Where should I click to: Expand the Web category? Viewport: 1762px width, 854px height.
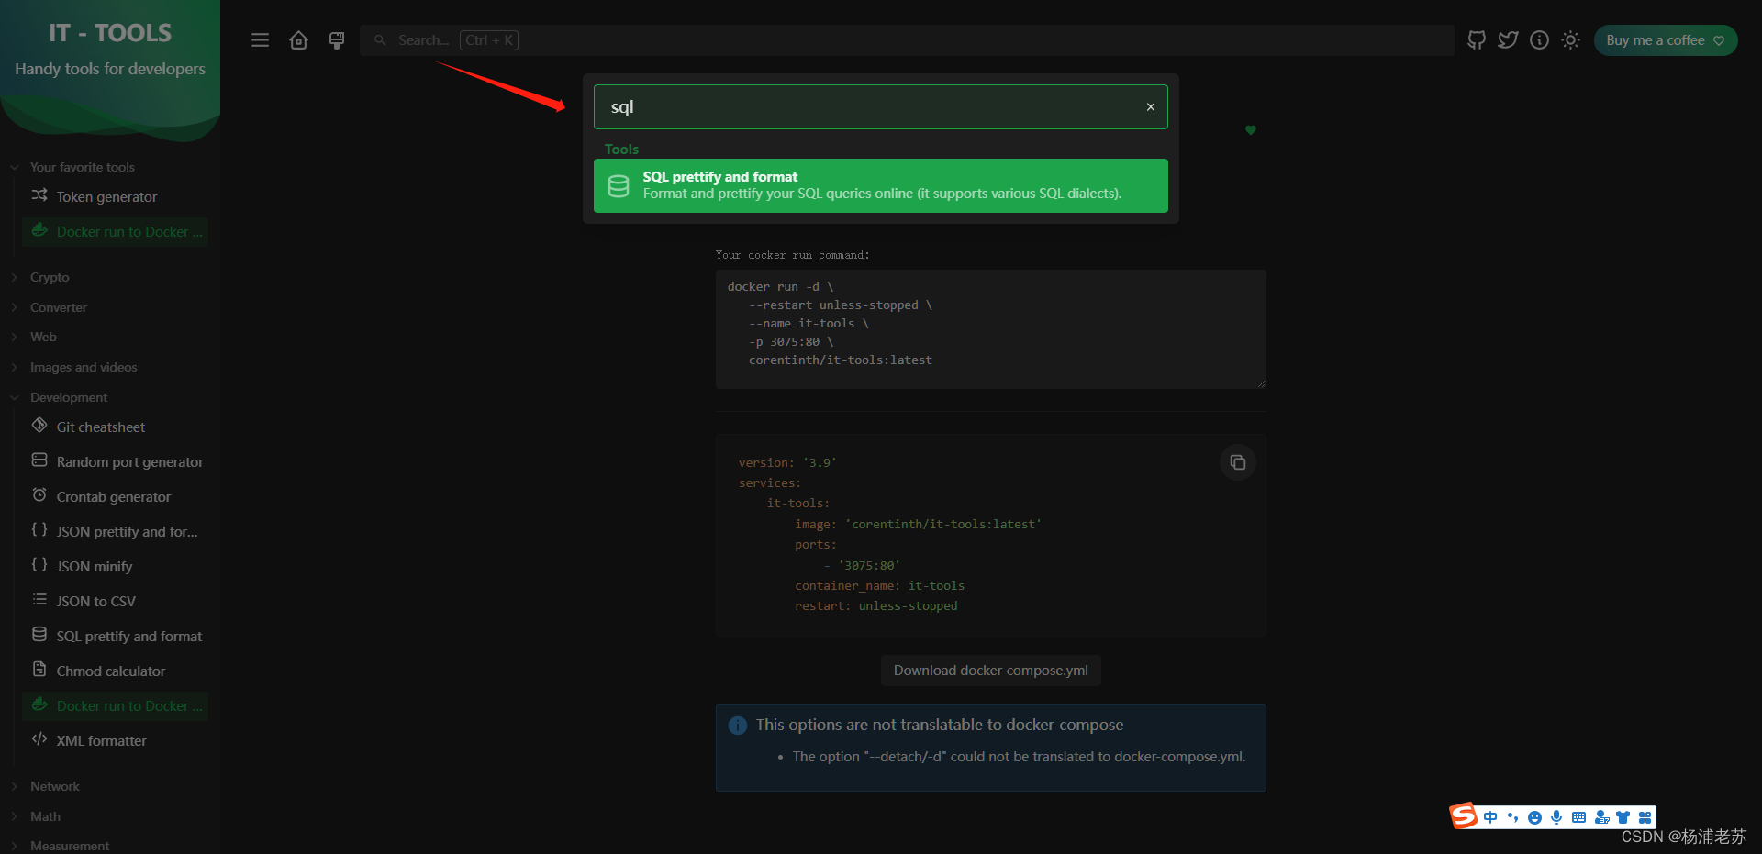(x=43, y=337)
